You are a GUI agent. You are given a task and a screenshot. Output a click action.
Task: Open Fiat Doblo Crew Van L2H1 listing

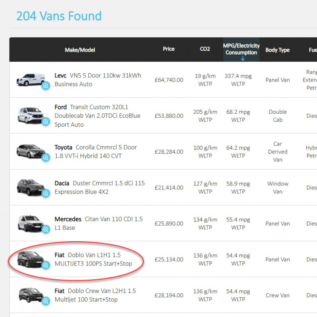[95, 295]
